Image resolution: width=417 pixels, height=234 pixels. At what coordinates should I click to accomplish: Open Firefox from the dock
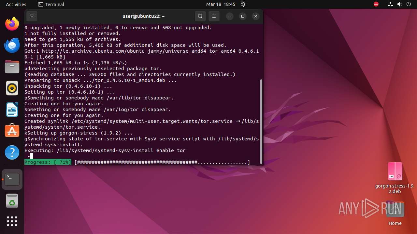point(12,24)
